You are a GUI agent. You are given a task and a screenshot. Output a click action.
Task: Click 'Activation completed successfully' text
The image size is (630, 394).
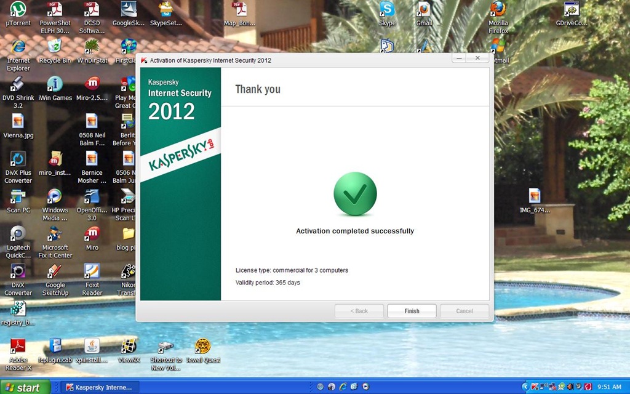coord(355,231)
